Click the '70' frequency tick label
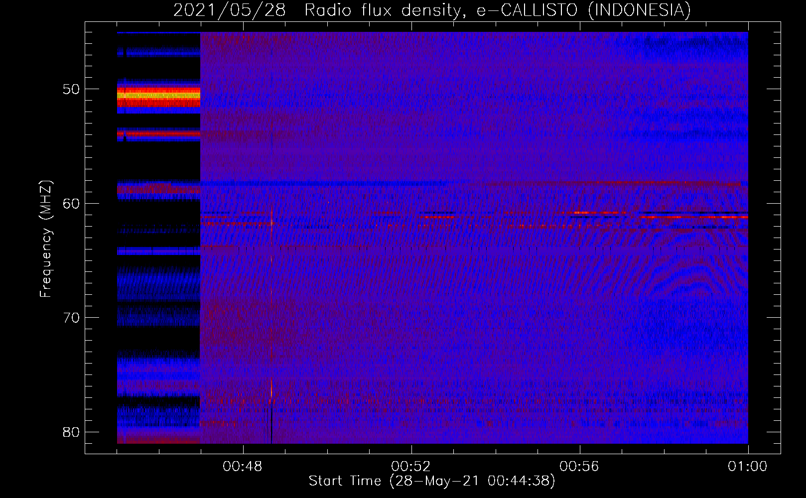Screen dimensions: 806x498 71,318
